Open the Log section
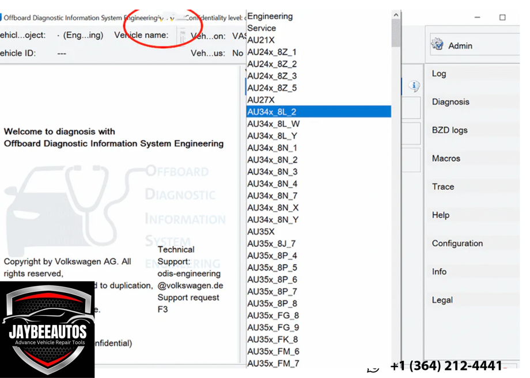530x378 pixels. click(439, 74)
